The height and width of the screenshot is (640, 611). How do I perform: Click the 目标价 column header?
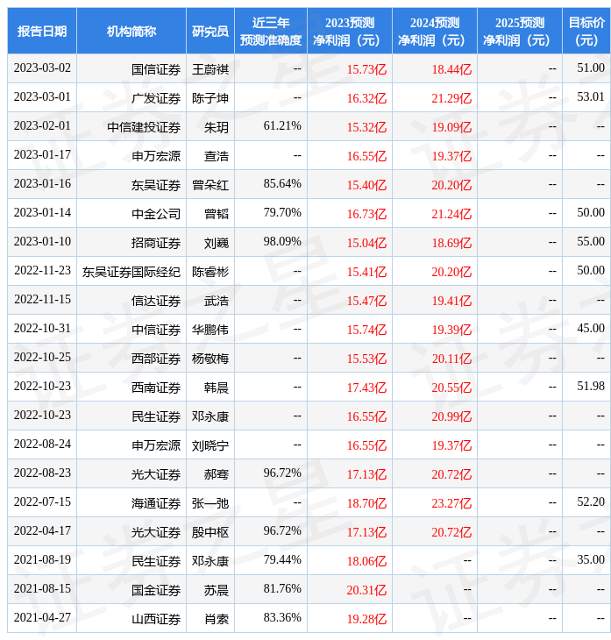(586, 31)
